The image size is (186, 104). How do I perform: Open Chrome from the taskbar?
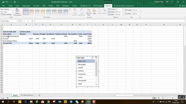(x=48, y=102)
